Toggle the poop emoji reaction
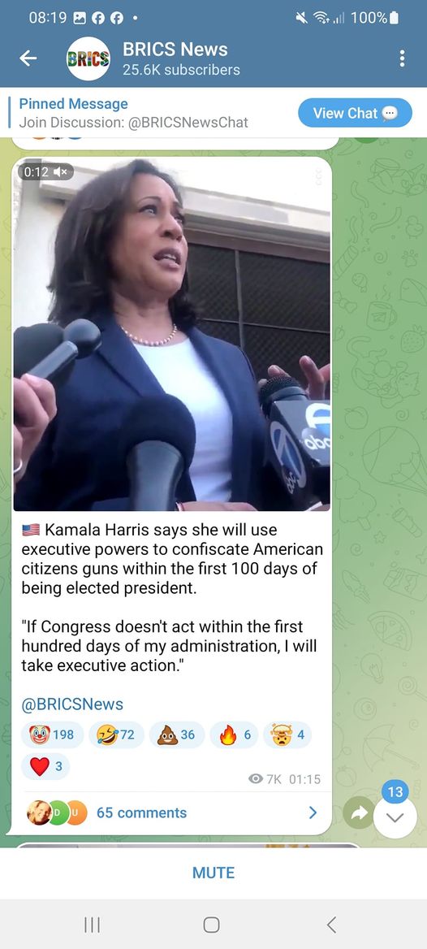Viewport: 427px width, 949px height. click(x=176, y=734)
